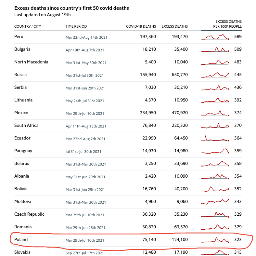Select the North Macedonia row label
Screen dimensions: 256x256
31,62
